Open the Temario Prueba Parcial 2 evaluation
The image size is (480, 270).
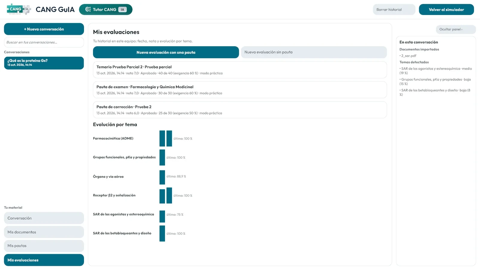pyautogui.click(x=240, y=70)
